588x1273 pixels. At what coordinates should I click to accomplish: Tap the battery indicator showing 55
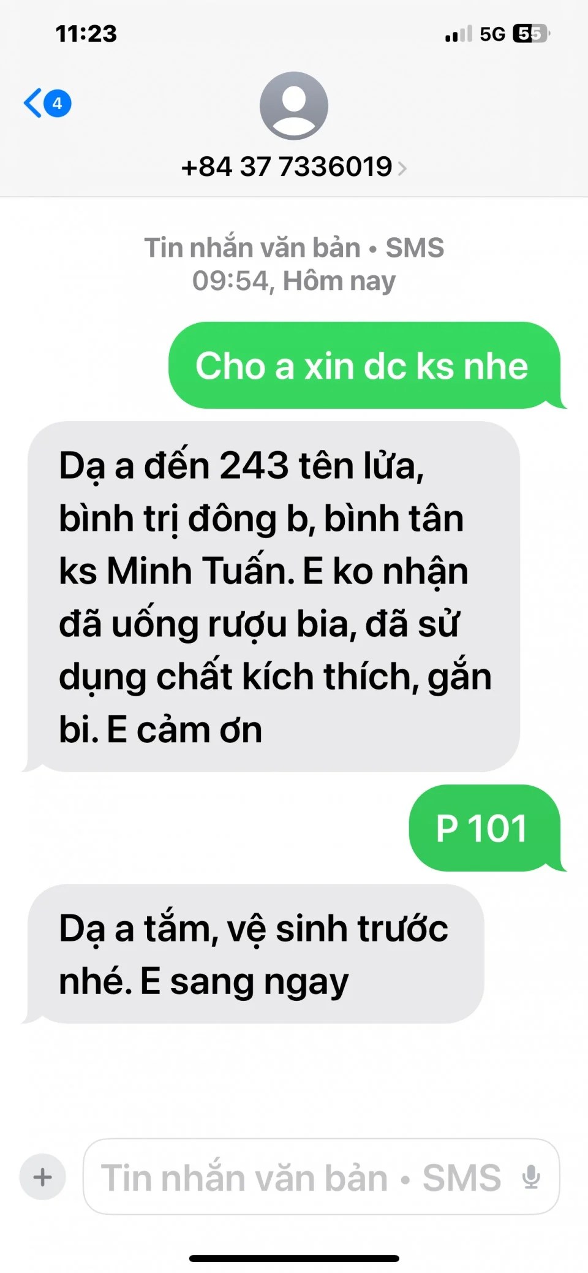531,33
